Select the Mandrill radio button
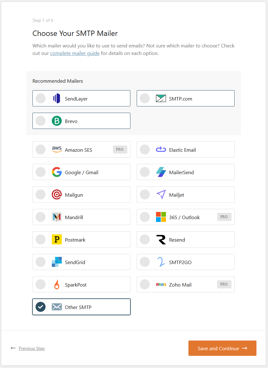 click(x=40, y=217)
